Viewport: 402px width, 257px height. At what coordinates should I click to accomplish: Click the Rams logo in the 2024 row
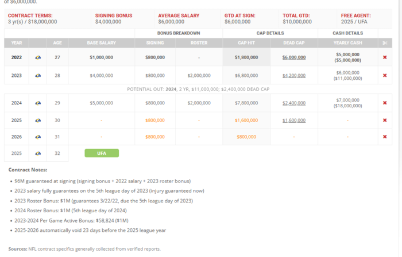click(x=38, y=103)
